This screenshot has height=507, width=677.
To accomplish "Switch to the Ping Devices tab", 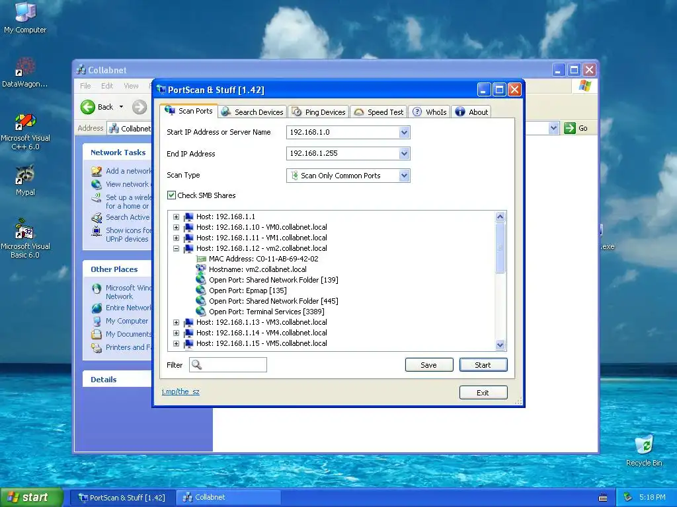I will click(319, 112).
